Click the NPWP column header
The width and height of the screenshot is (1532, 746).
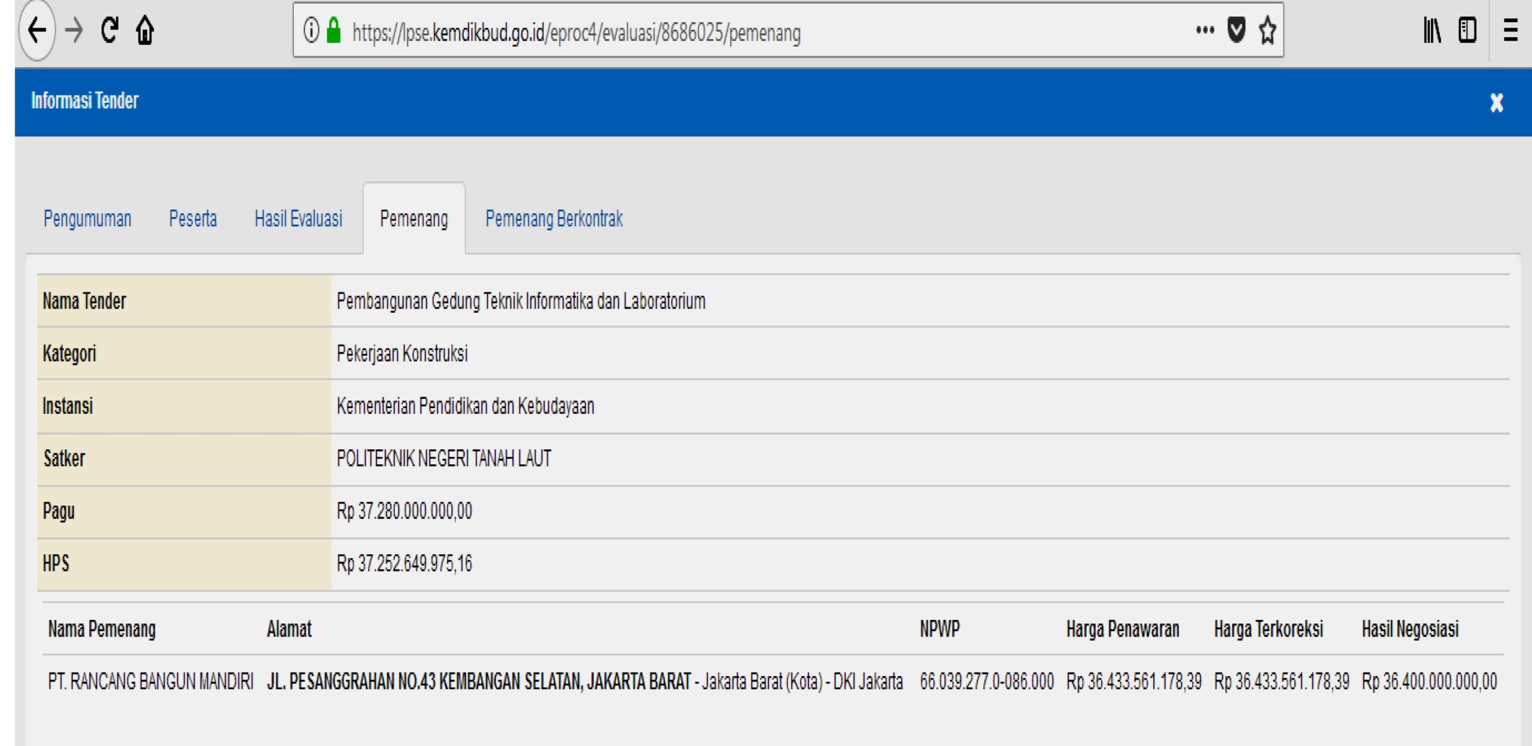pos(940,629)
